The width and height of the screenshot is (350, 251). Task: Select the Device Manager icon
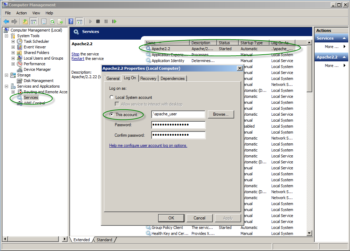point(20,69)
